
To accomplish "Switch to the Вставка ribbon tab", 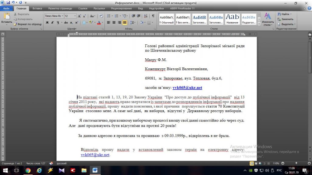I will pyautogui.click(x=37, y=9).
